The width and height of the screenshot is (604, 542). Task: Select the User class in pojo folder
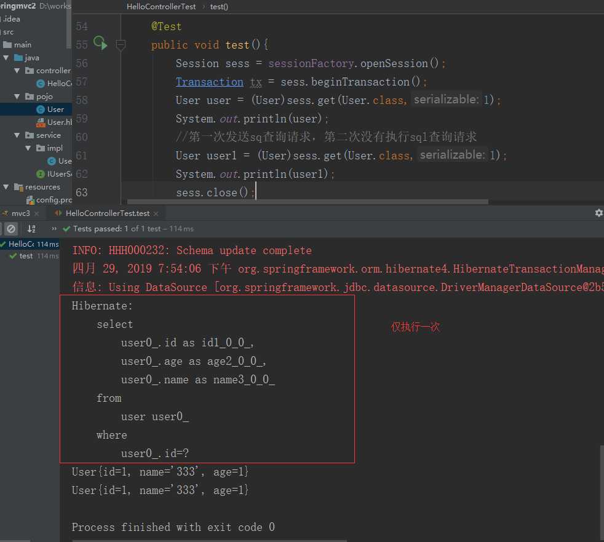pyautogui.click(x=55, y=110)
